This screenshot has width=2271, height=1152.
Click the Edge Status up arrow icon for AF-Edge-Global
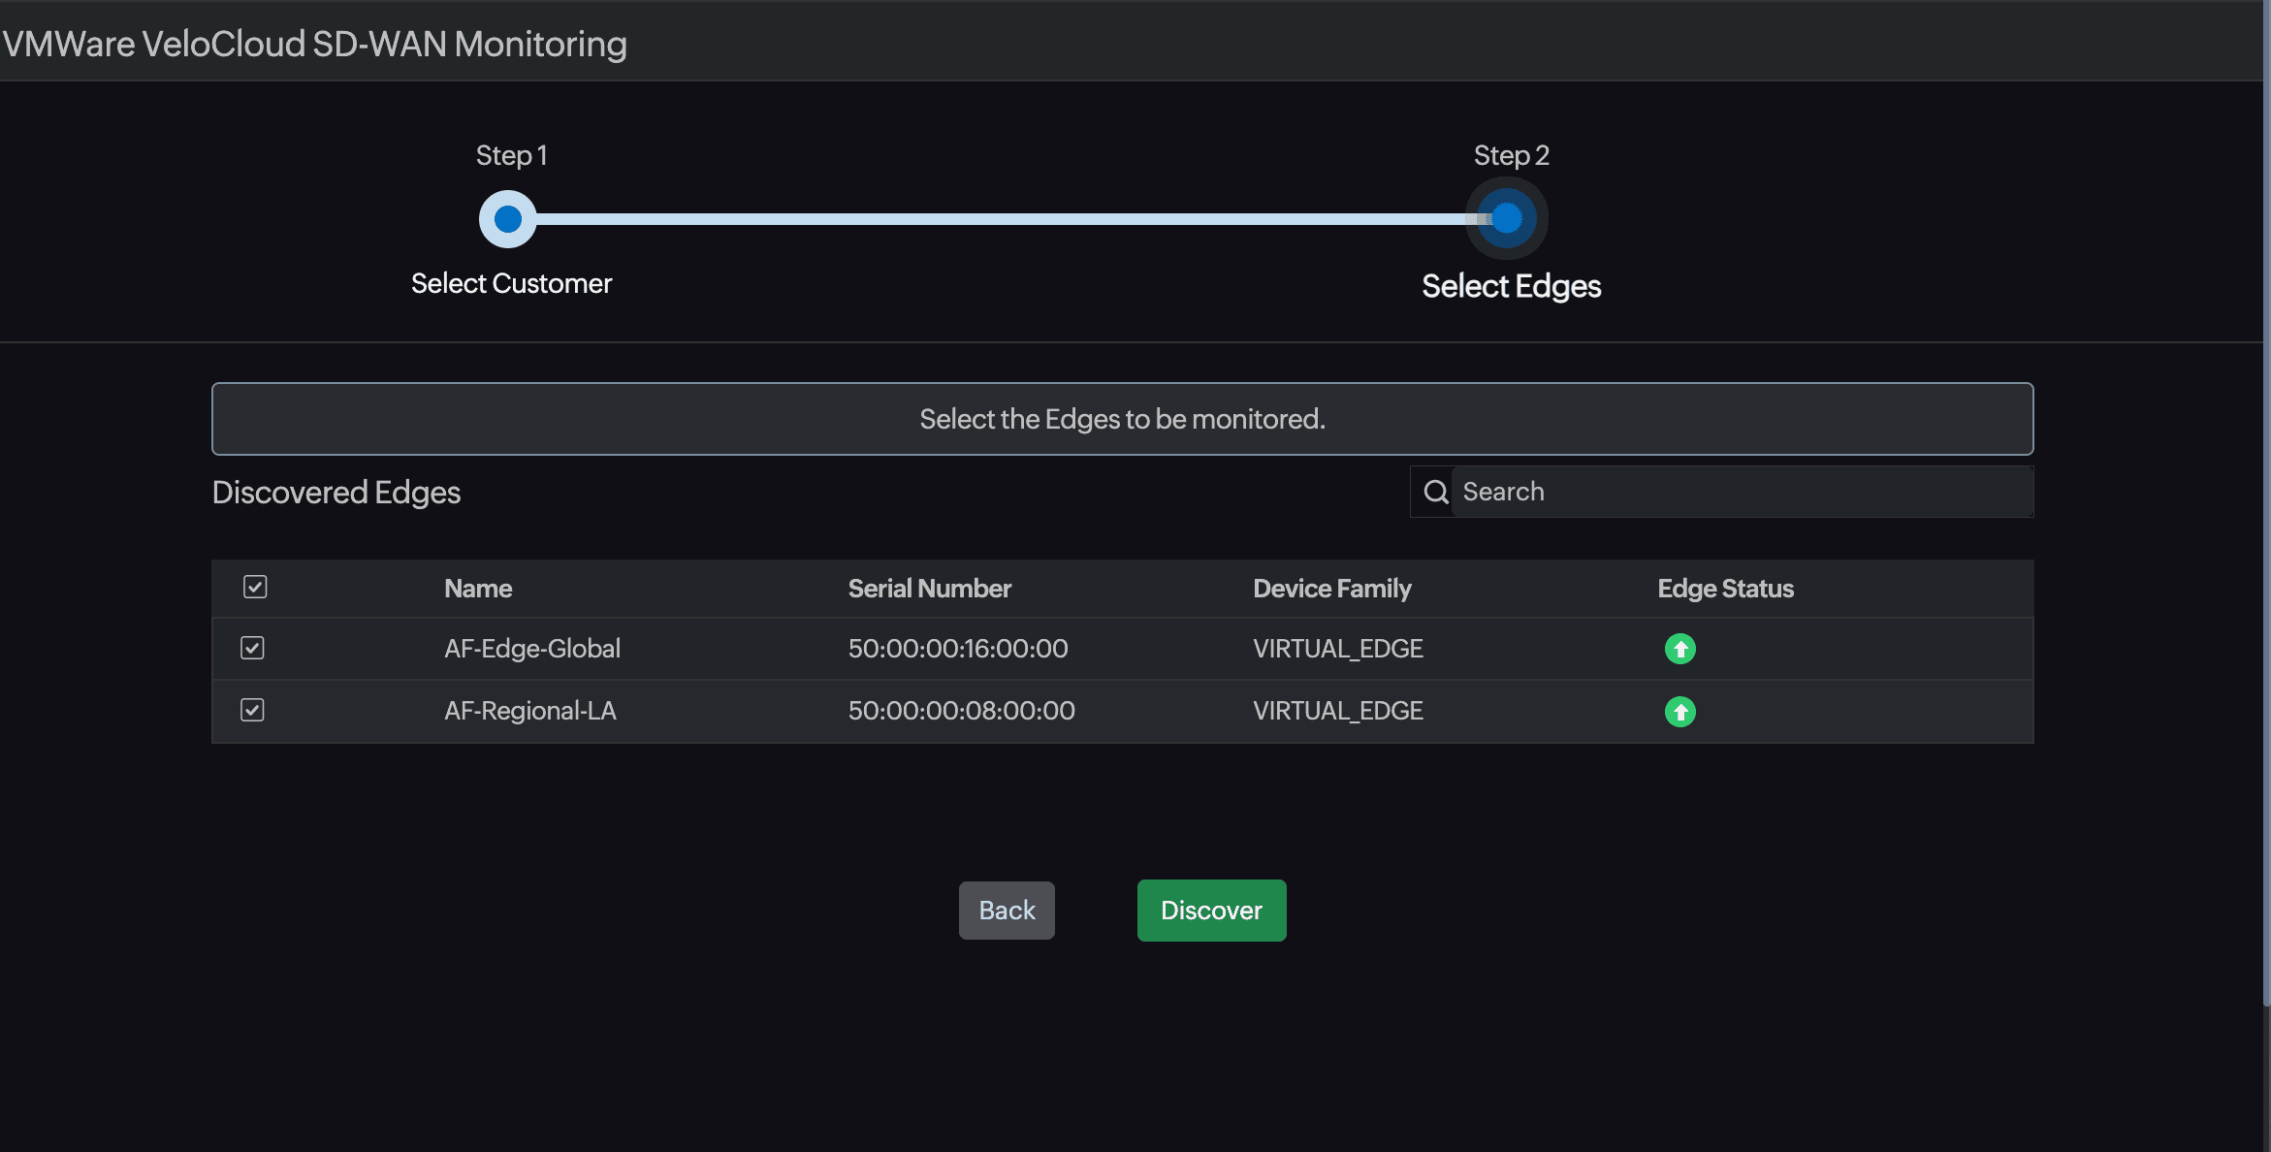click(1679, 648)
